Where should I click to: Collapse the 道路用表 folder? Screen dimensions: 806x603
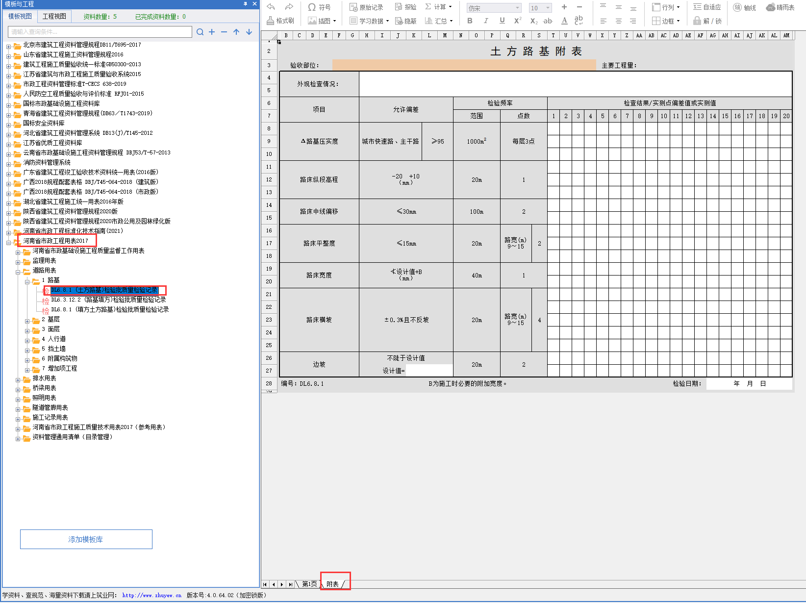coord(18,272)
